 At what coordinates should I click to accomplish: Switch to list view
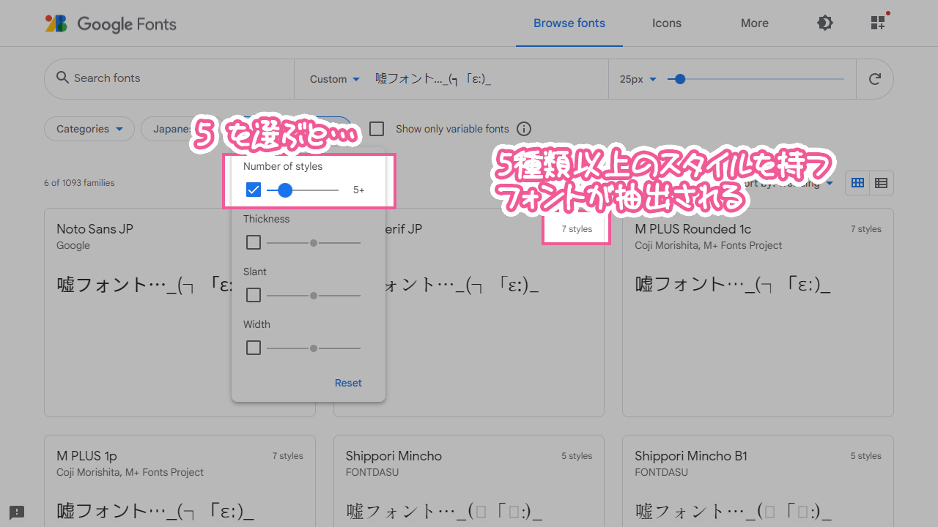tap(882, 183)
